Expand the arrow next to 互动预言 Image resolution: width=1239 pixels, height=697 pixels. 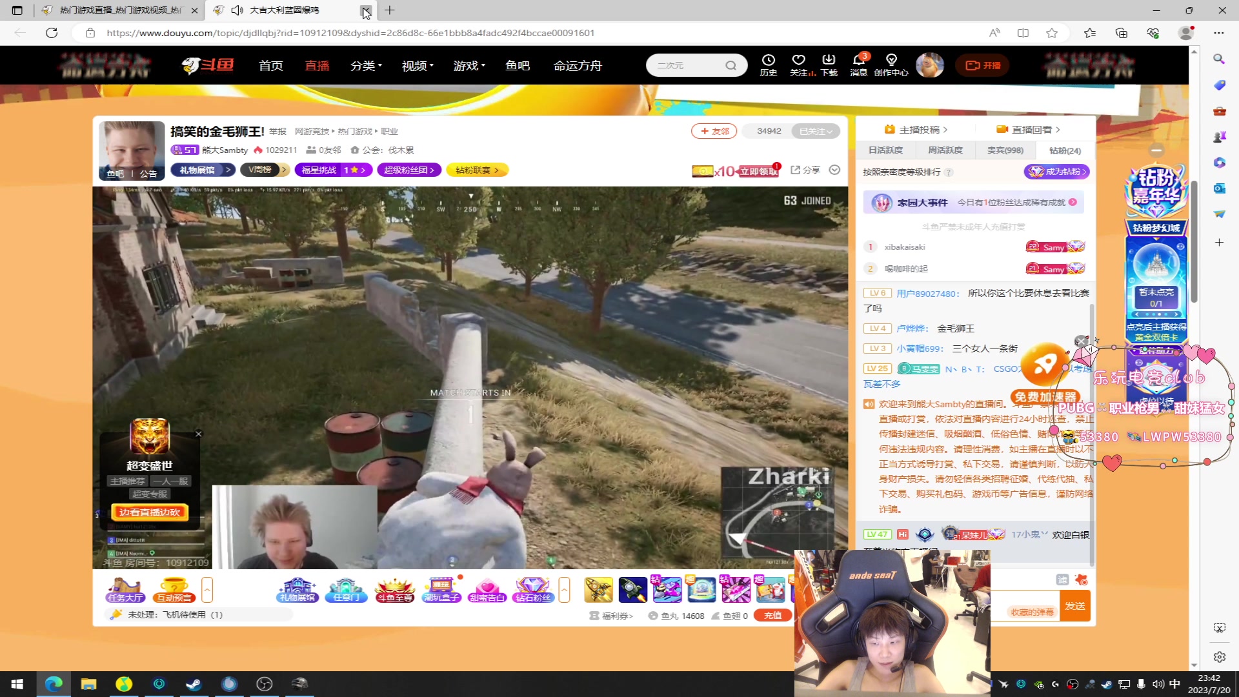click(207, 590)
